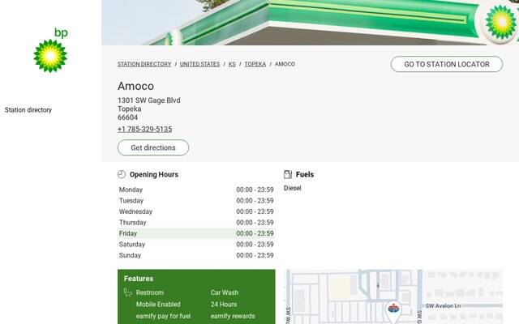Click the Get directions button
The height and width of the screenshot is (324, 519).
click(153, 147)
